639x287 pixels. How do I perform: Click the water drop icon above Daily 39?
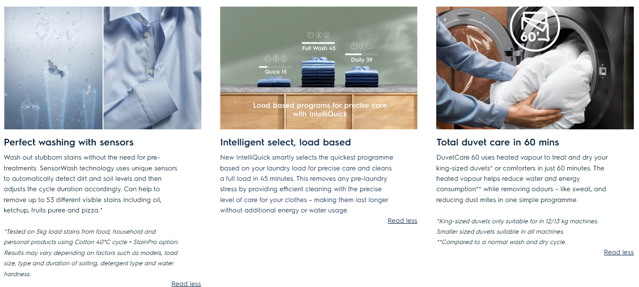click(x=370, y=46)
